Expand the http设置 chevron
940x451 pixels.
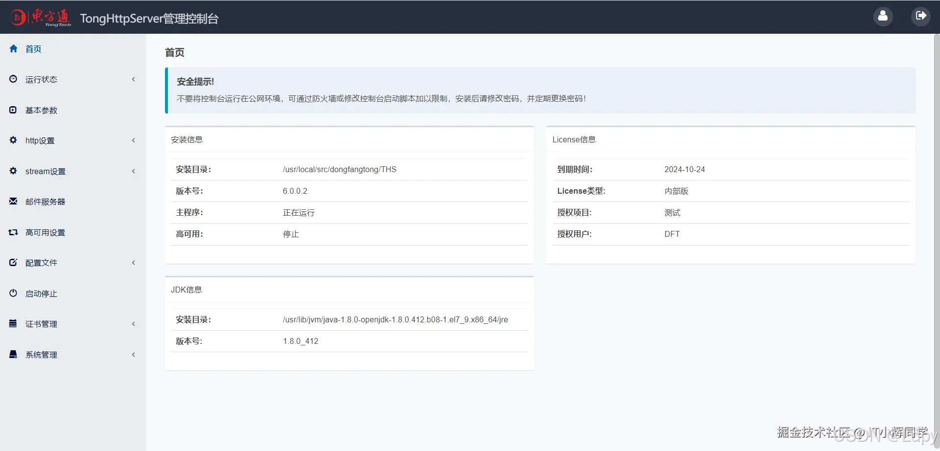point(133,140)
